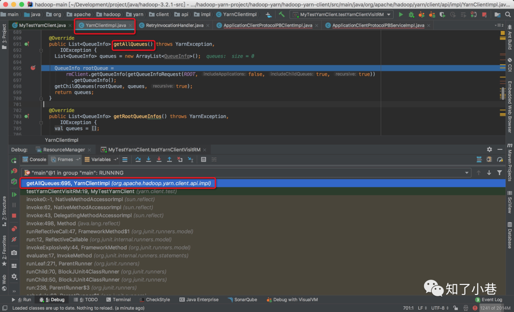Screen dimensions: 514x312
Task: Select the testYarnClientVisitRM:19 stack frame
Action: [263, 191]
